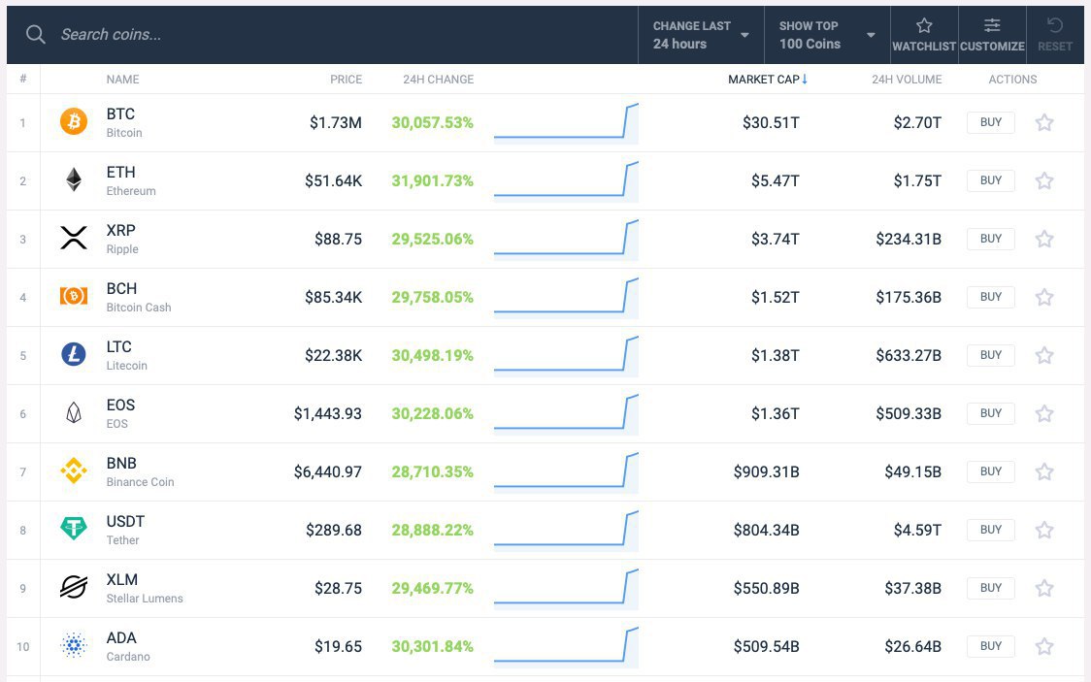This screenshot has height=682, width=1091.
Task: Click the Ethereum logo icon
Action: coord(74,180)
